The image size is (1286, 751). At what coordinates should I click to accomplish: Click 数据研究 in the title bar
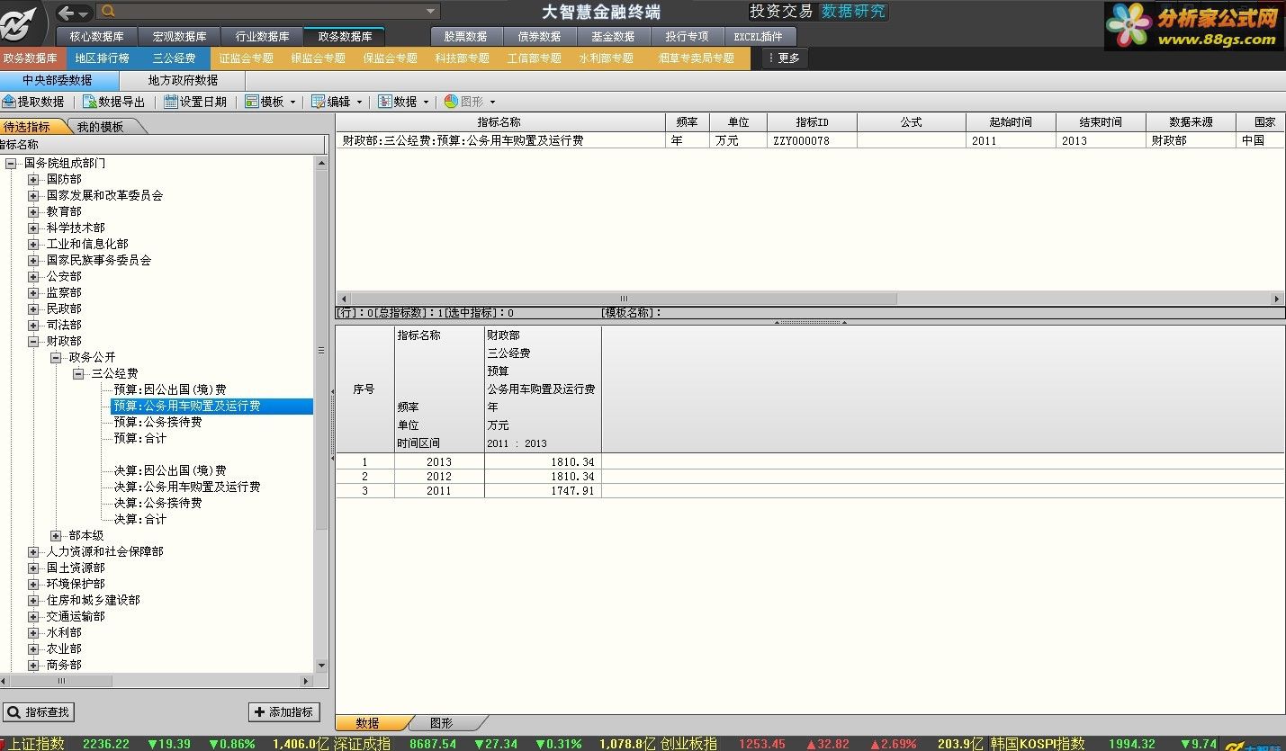tap(853, 11)
